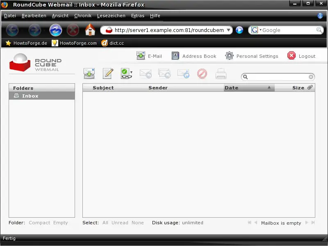
Task: Click the RoundCube Webmail logo
Action: click(36, 63)
